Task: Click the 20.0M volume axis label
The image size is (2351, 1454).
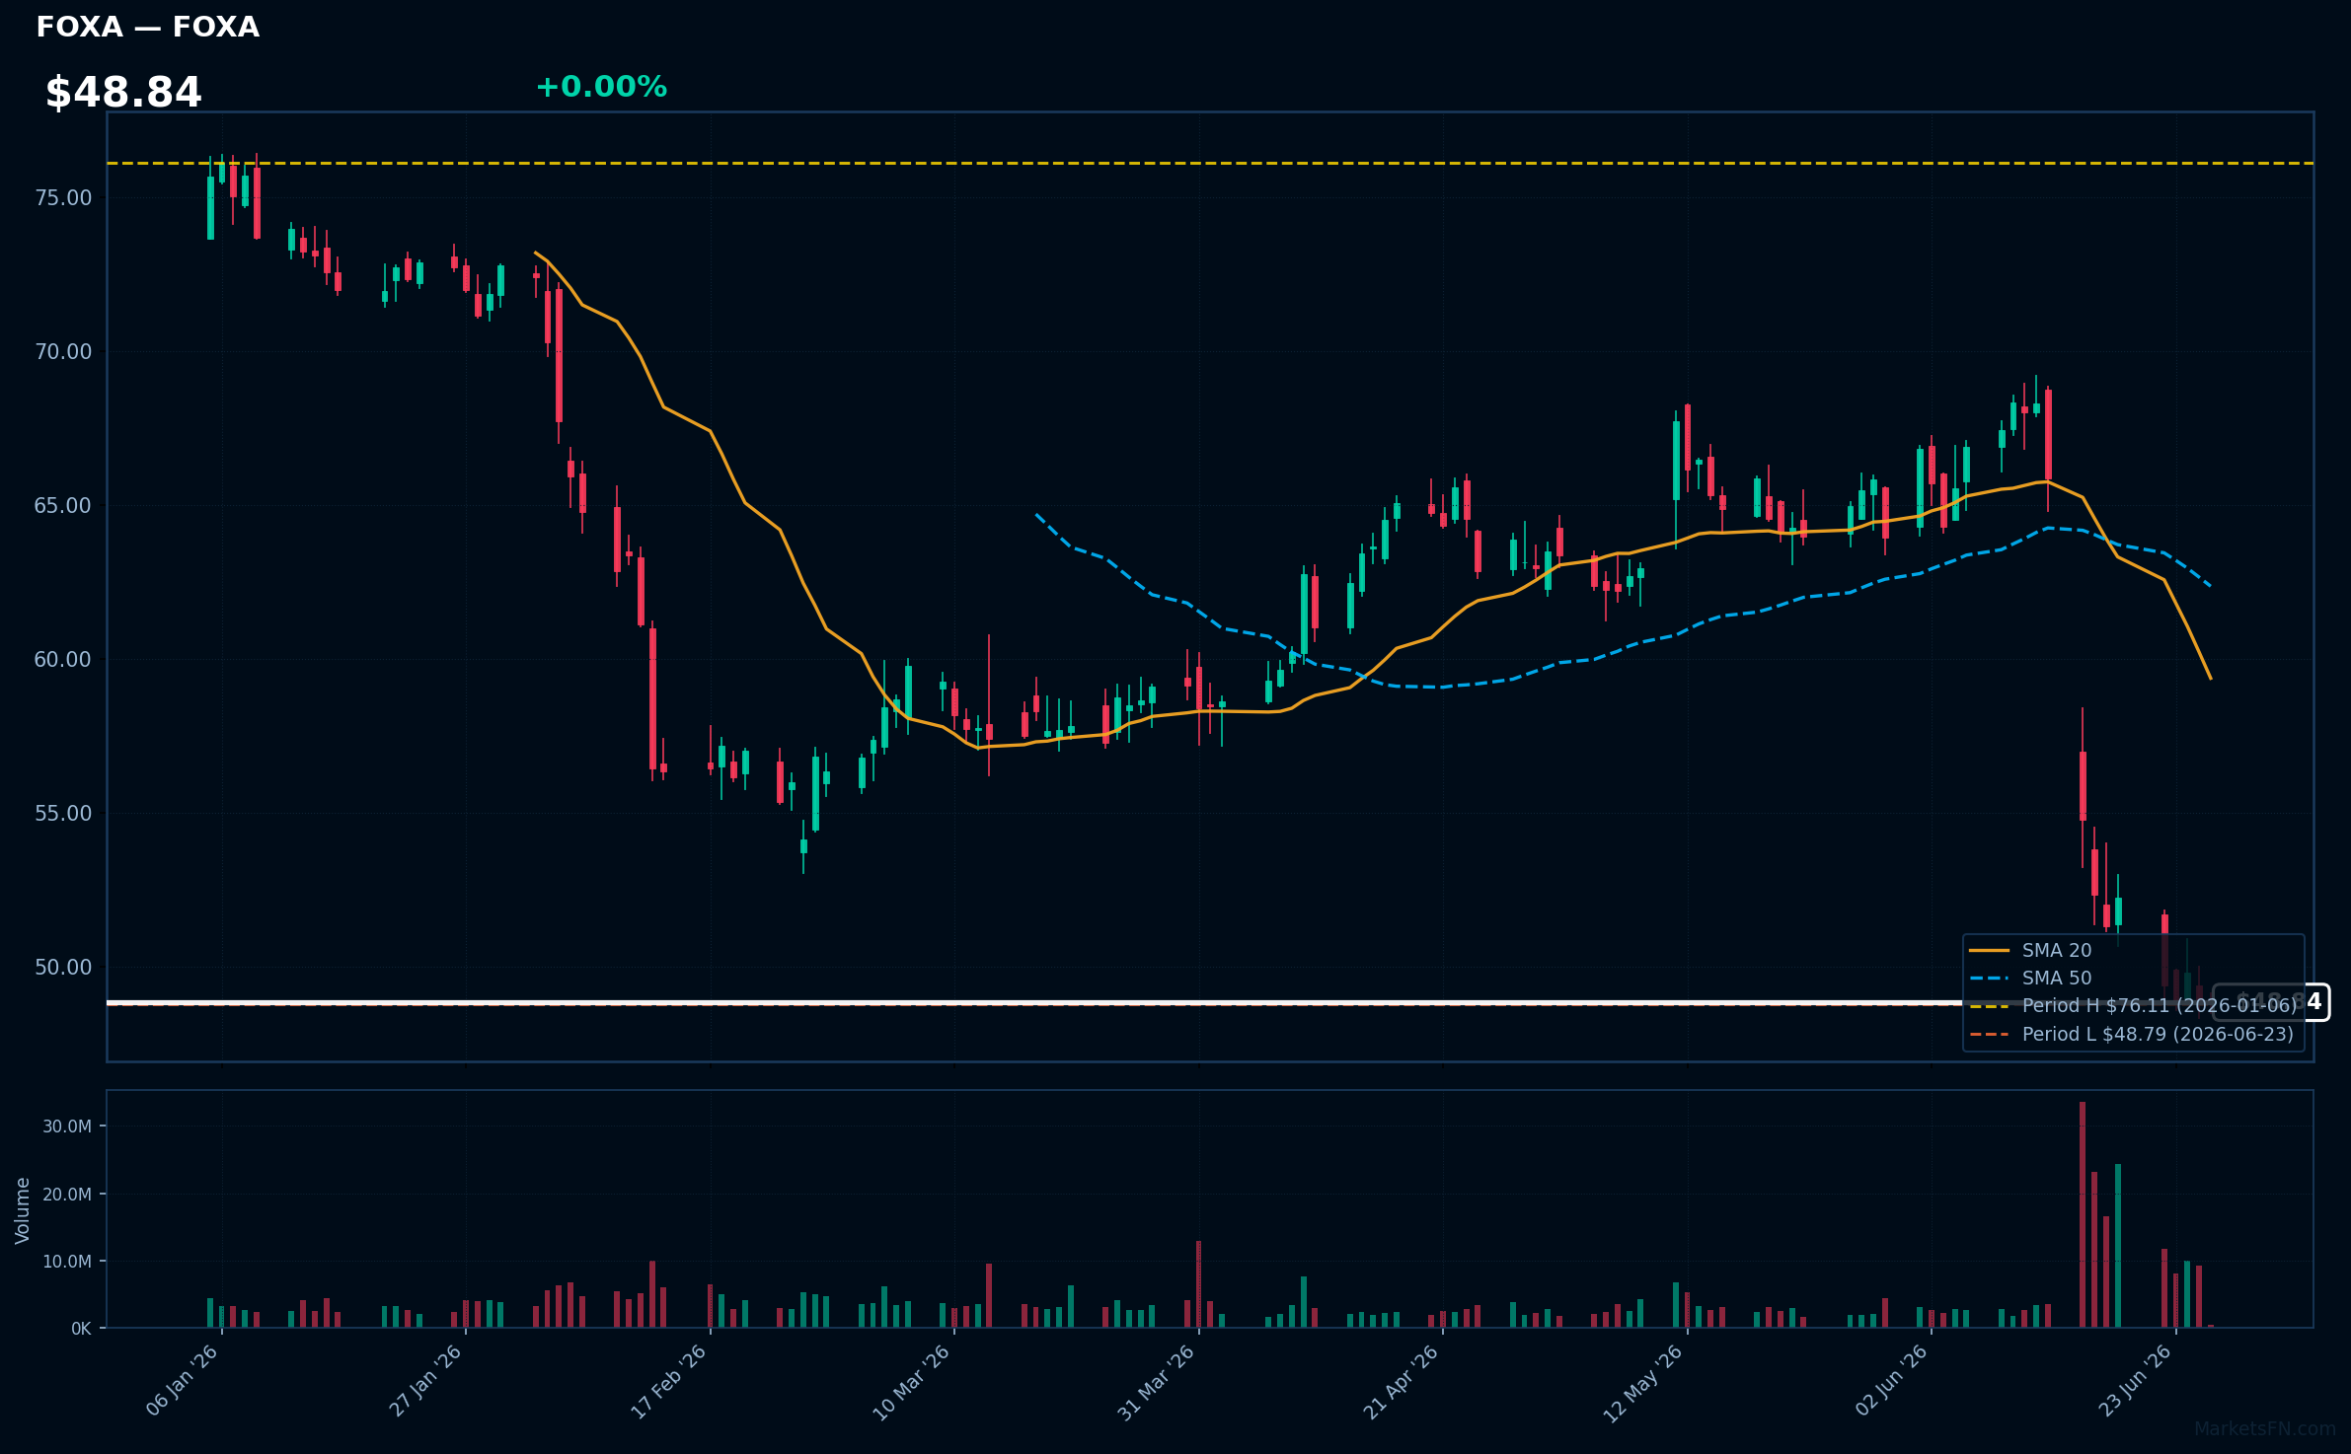Action: pos(67,1195)
